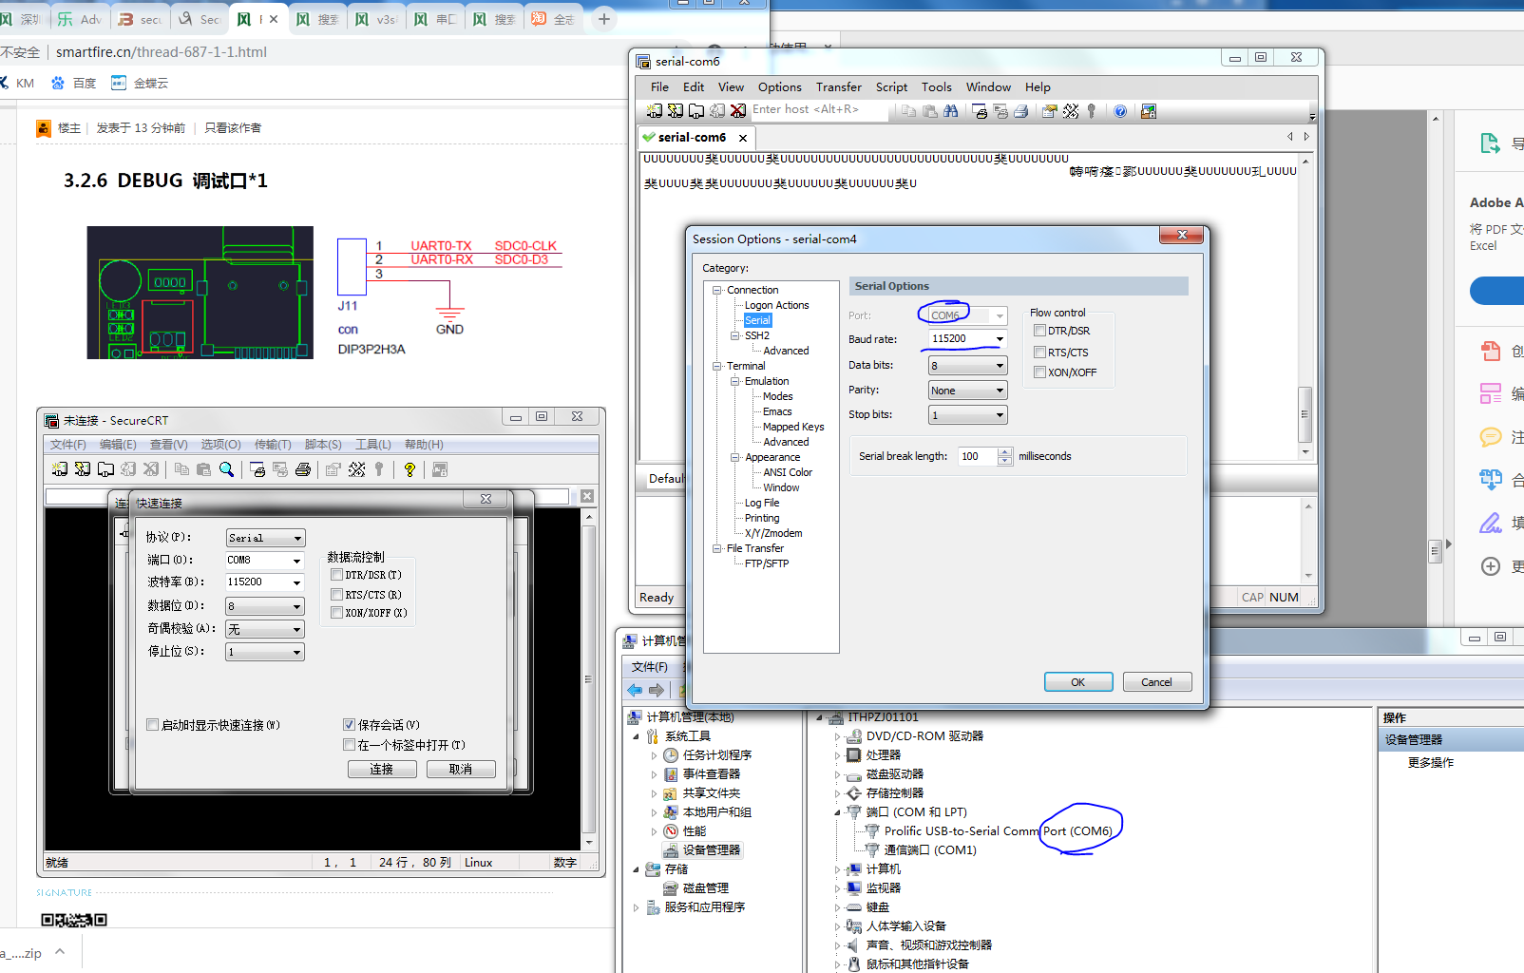The height and width of the screenshot is (973, 1524).
Task: Check the RTS/CTS flow control option
Action: click(x=1039, y=353)
